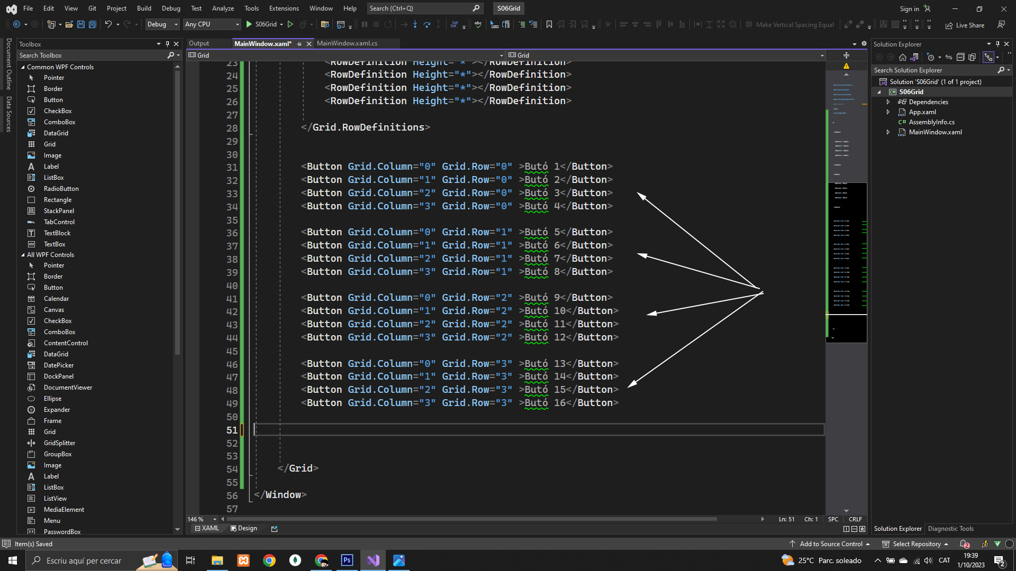Select the RadioButton control in Toolbox
1016x571 pixels.
pos(61,189)
